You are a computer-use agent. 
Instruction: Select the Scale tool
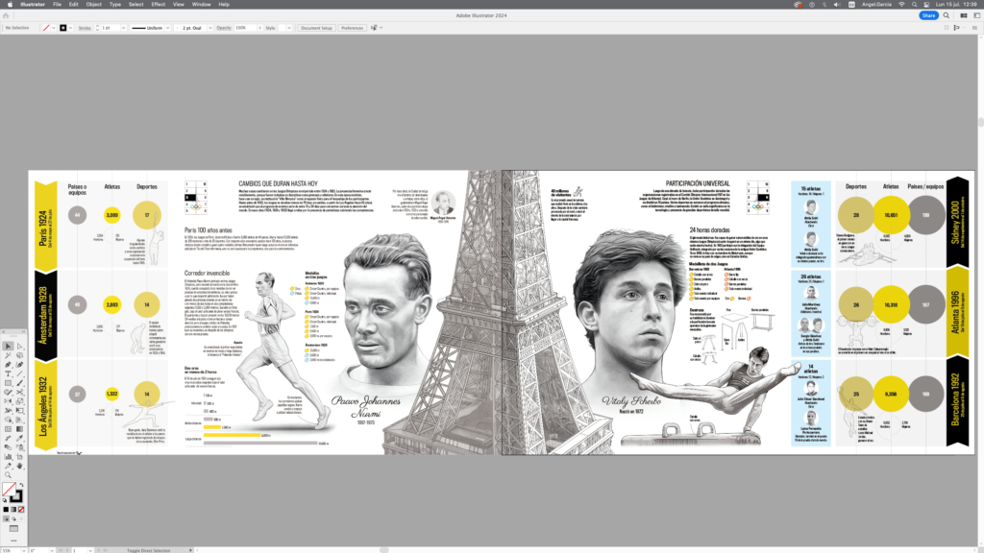(x=20, y=401)
